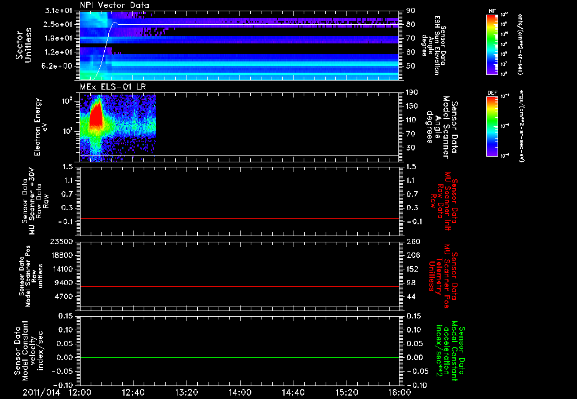Click the 1.9e+01 sector tick label
The width and height of the screenshot is (577, 399).
(x=58, y=38)
